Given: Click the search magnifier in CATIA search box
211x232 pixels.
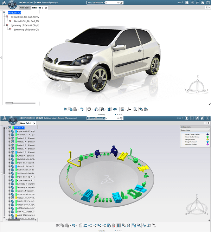Looking at the screenshot, I should tap(121, 3).
